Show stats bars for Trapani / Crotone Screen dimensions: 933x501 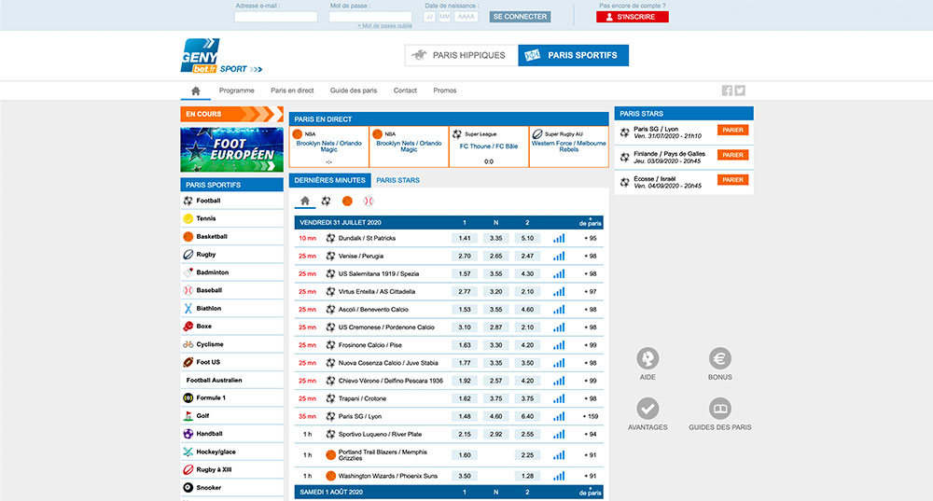coord(559,398)
